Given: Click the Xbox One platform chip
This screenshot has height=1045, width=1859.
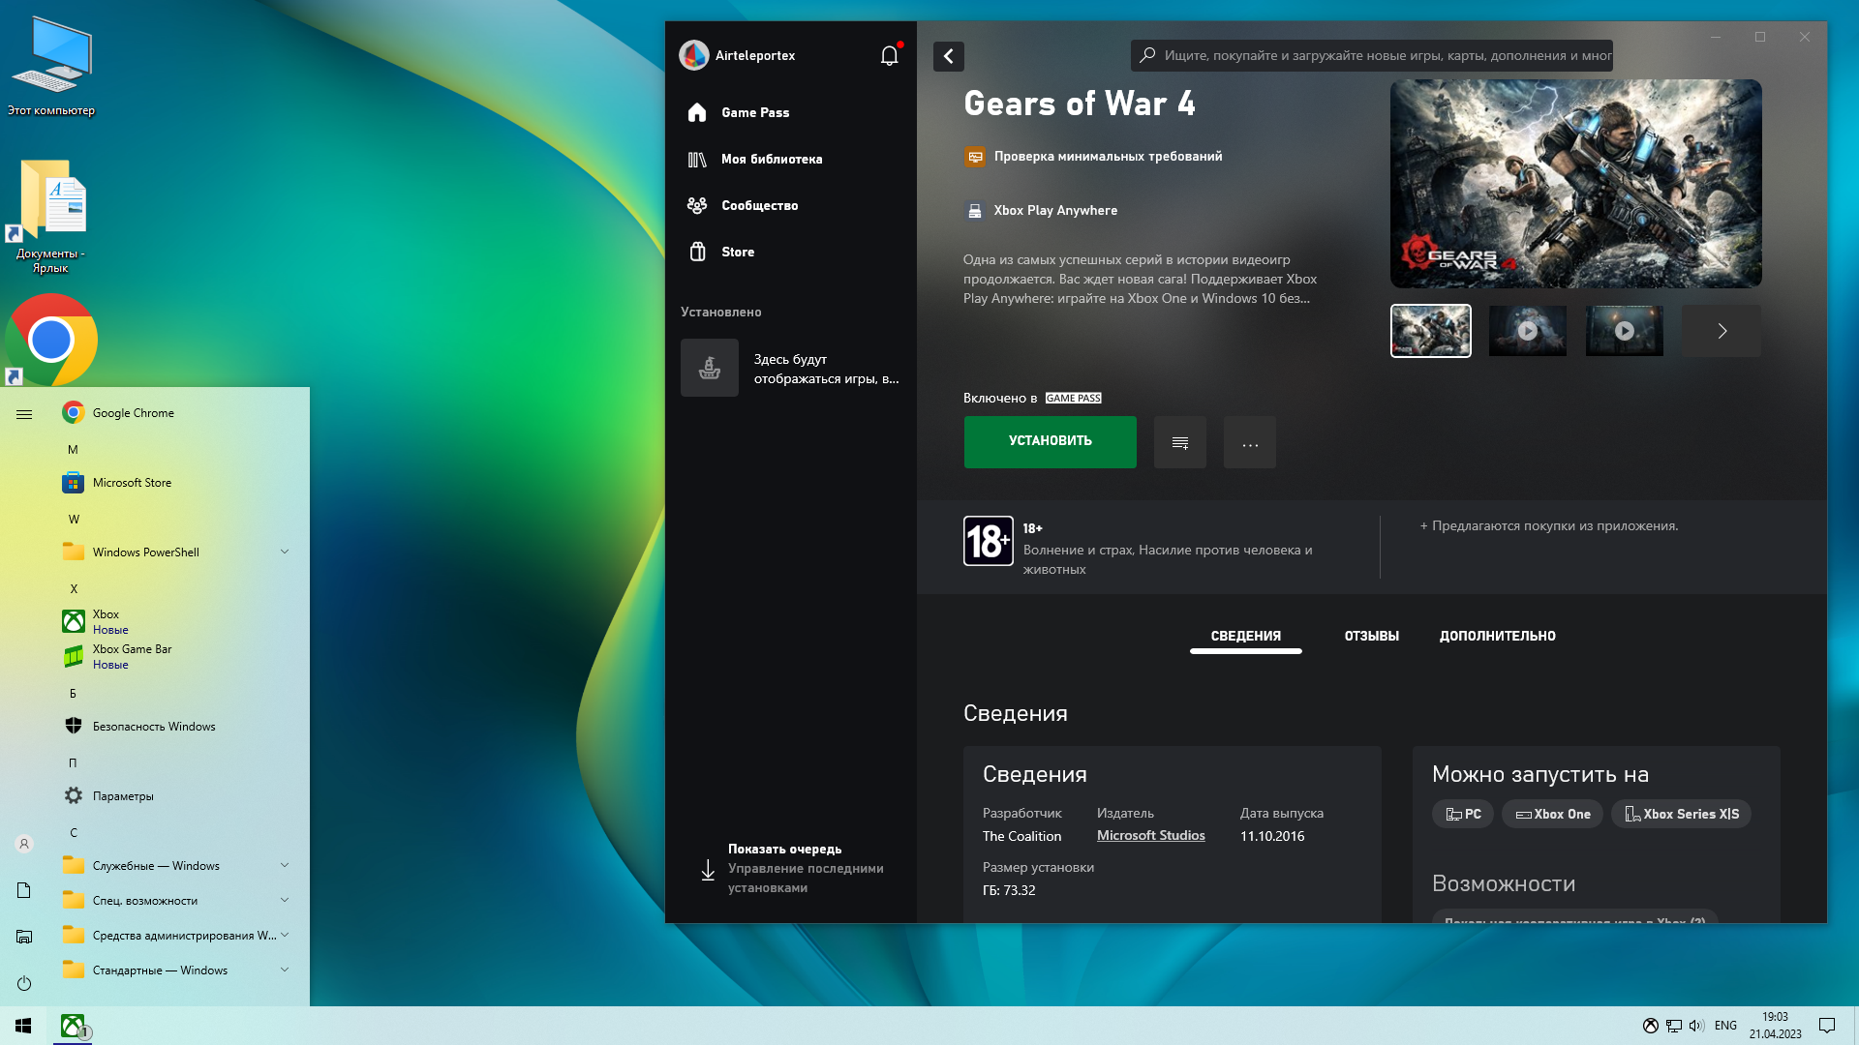Looking at the screenshot, I should point(1552,814).
